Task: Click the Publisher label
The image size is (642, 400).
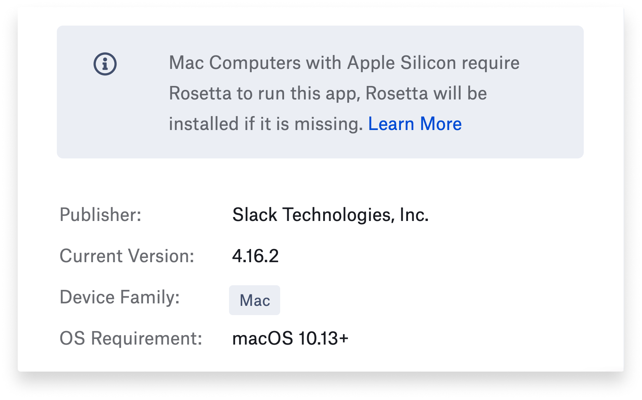Action: pyautogui.click(x=101, y=214)
